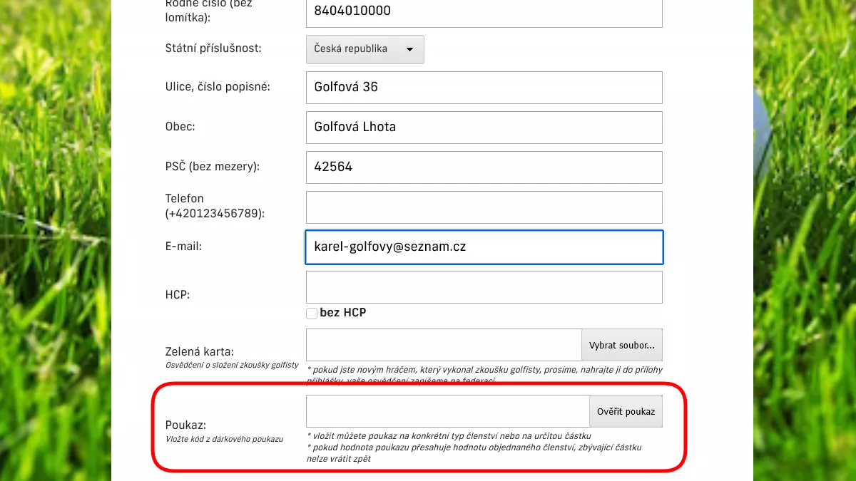856x481 pixels.
Task: Focus the street field containing Golfová 36
Action: click(x=484, y=88)
